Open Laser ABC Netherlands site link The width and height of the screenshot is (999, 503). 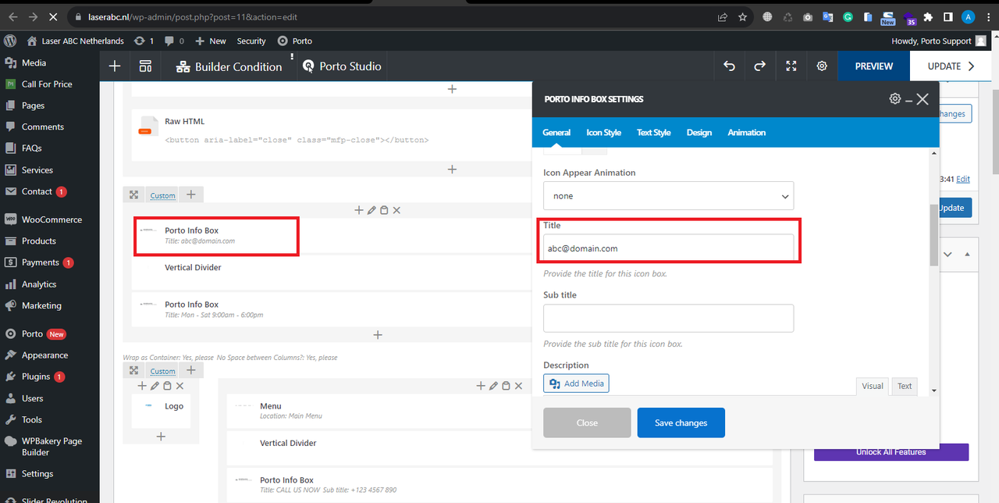(x=75, y=41)
